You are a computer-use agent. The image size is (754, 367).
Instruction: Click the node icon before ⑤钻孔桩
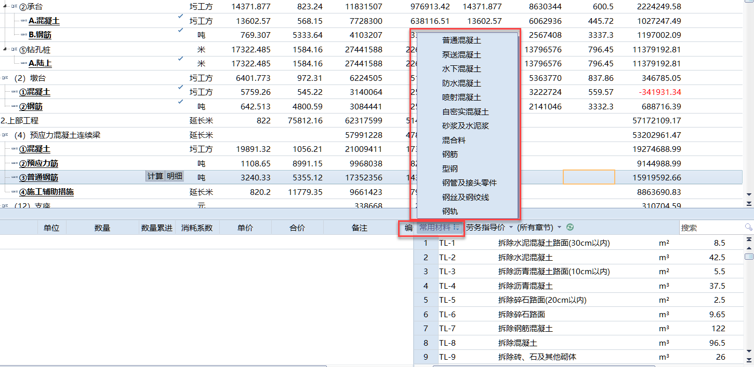(x=15, y=50)
